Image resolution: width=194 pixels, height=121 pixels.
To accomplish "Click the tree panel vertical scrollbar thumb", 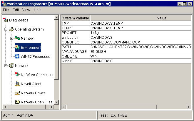I will pyautogui.click(x=56, y=50).
